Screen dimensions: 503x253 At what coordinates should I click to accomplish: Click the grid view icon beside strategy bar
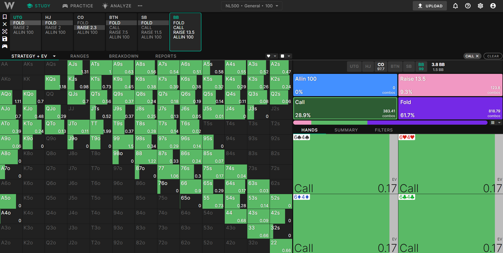[x=493, y=123]
